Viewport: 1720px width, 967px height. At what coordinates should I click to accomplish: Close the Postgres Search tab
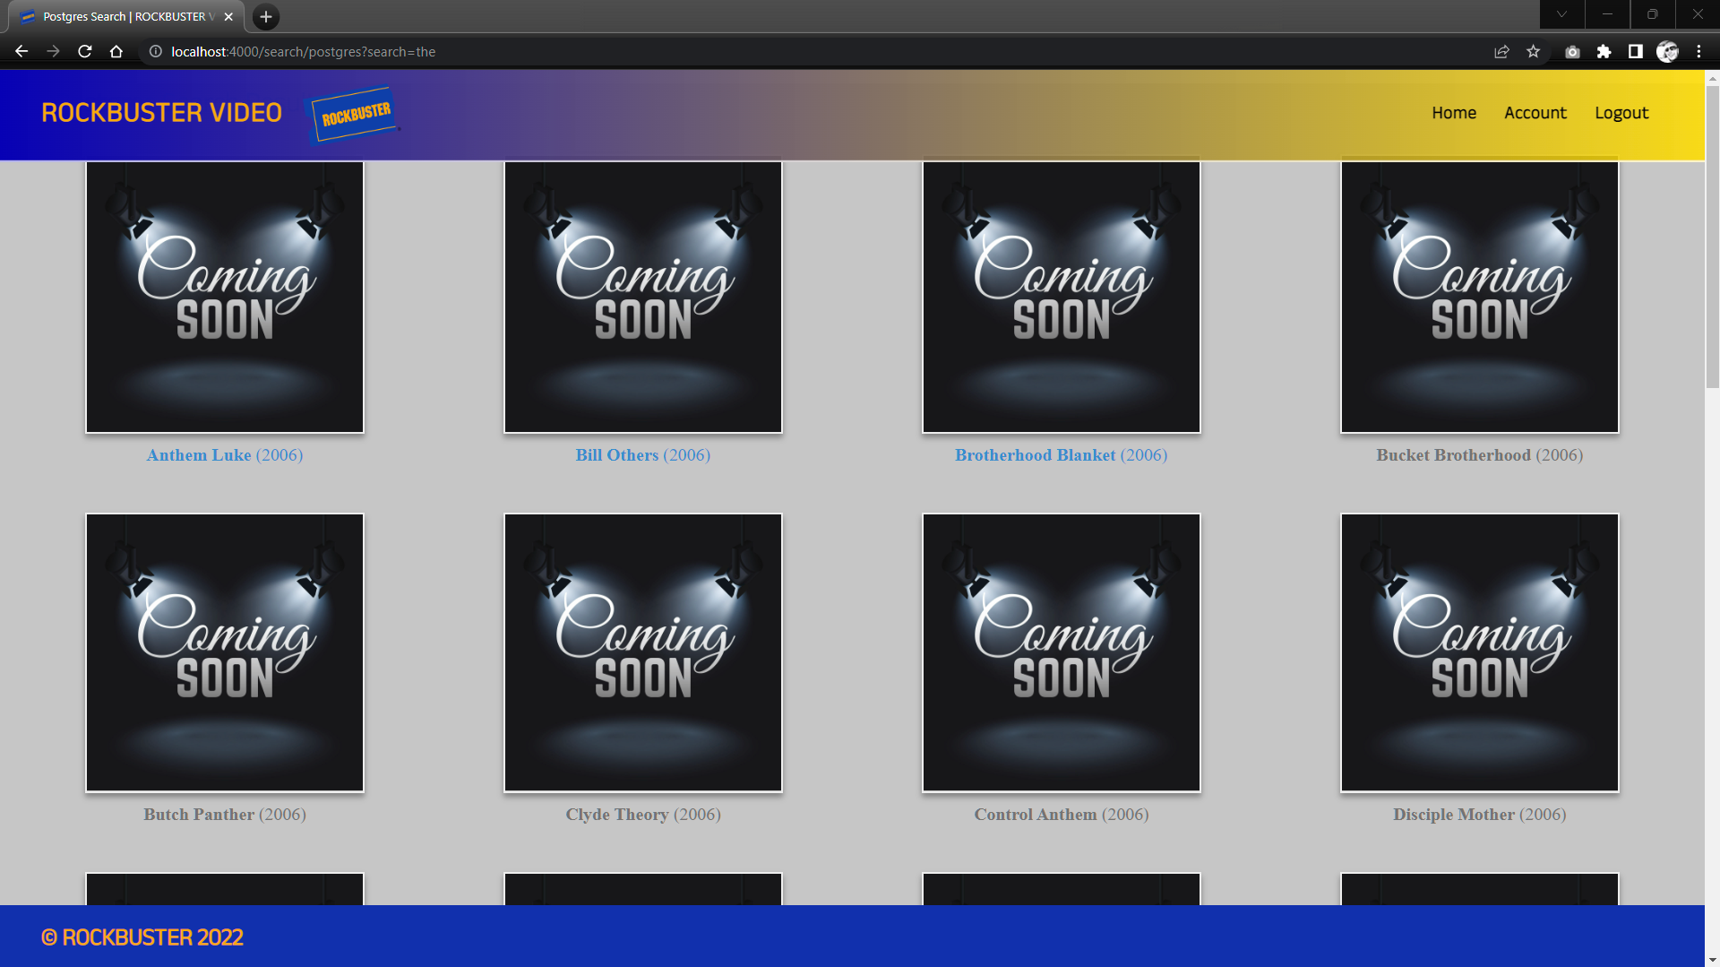pyautogui.click(x=228, y=17)
